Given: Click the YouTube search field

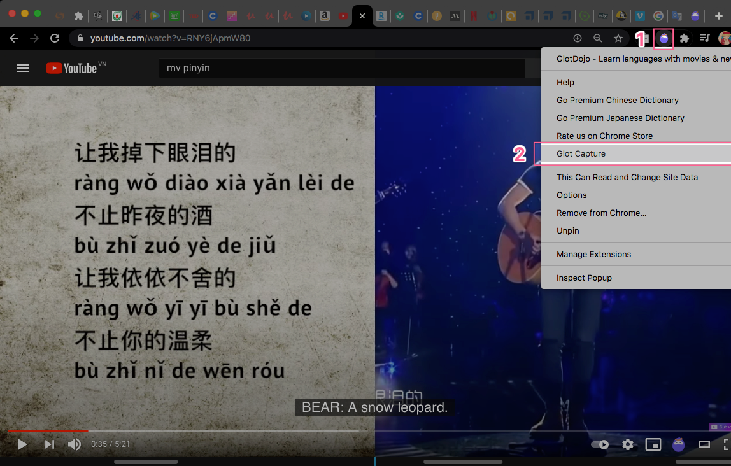Looking at the screenshot, I should tap(341, 68).
